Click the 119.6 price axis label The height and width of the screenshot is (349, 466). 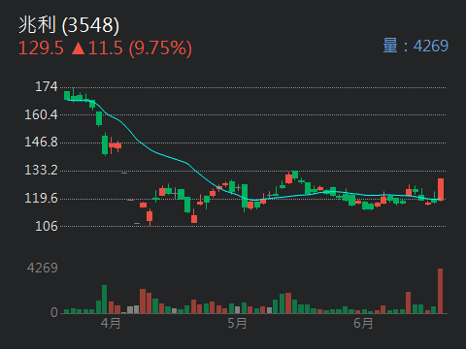coord(41,198)
